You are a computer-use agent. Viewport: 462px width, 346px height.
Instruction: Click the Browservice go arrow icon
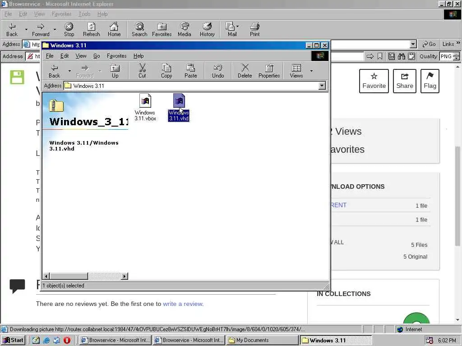370,56
